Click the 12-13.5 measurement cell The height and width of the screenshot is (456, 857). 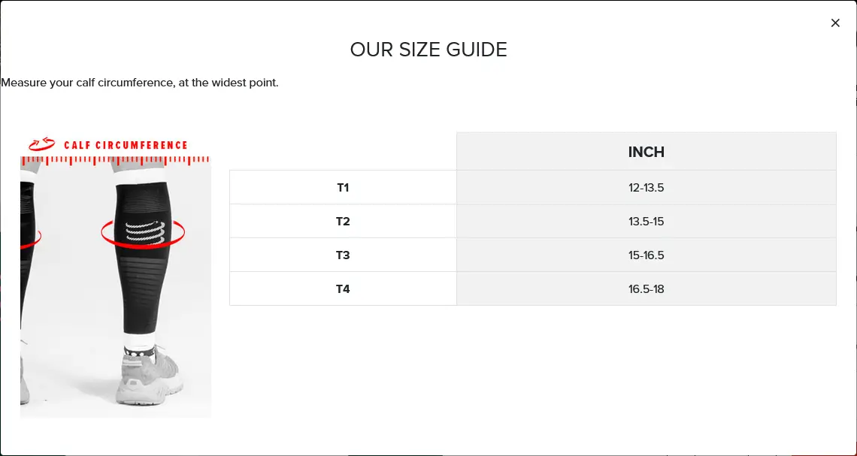coord(646,187)
